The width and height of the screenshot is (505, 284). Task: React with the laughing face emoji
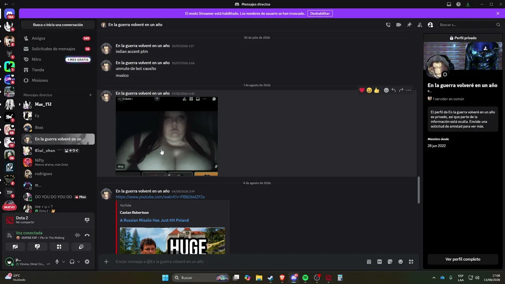click(x=369, y=90)
